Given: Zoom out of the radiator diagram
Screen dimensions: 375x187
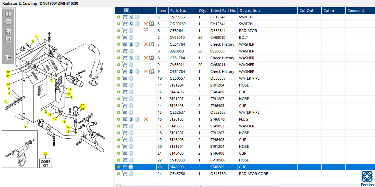Looking at the screenshot, I should 8,22.
